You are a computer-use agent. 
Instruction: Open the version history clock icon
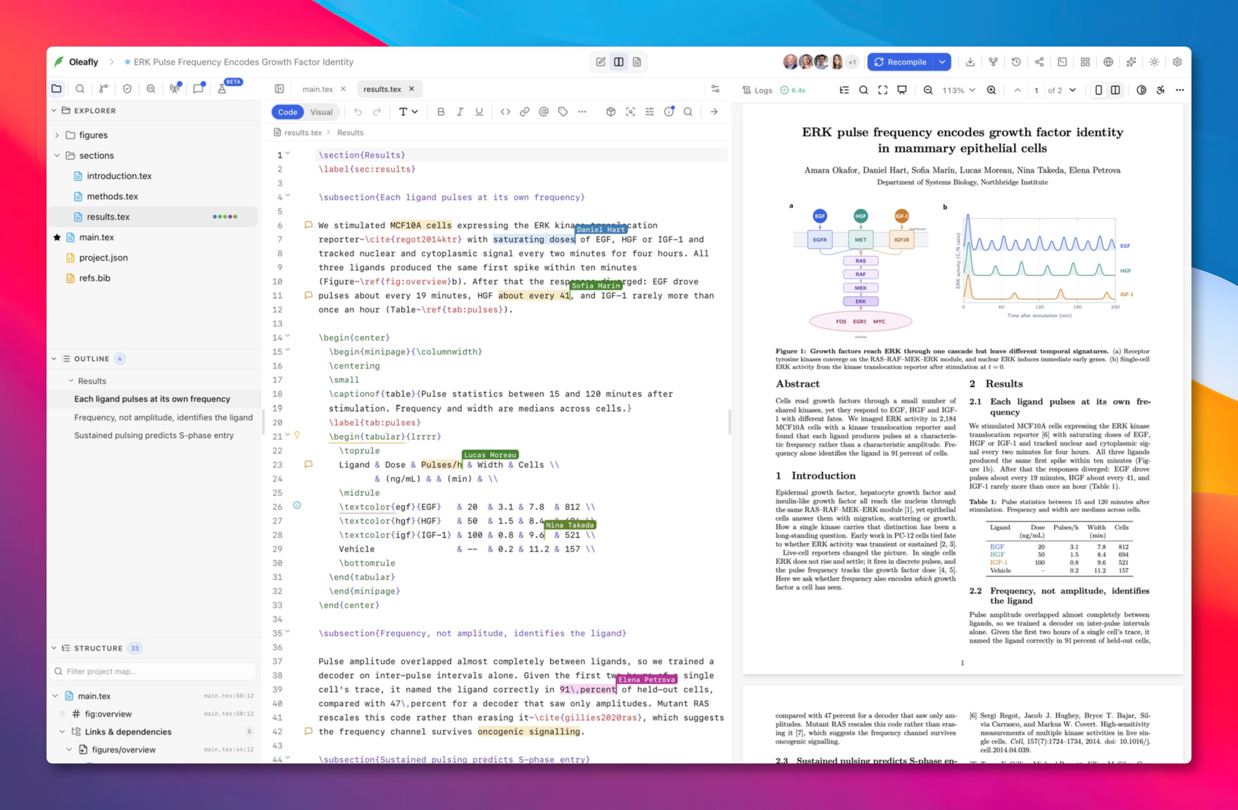coord(1016,62)
